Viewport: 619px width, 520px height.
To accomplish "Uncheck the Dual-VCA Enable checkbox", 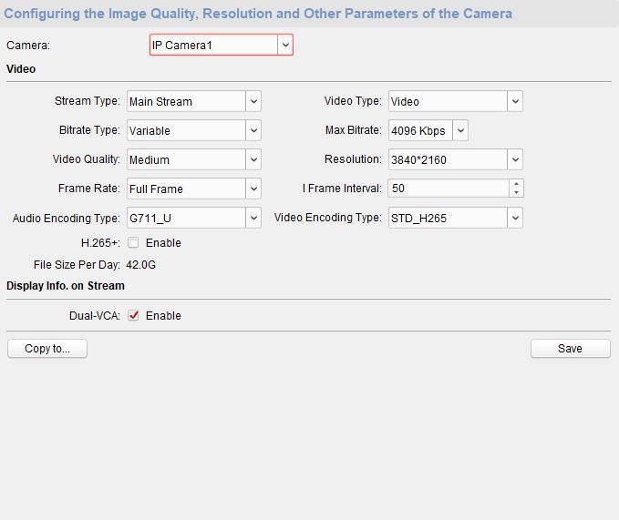I will click(x=134, y=316).
